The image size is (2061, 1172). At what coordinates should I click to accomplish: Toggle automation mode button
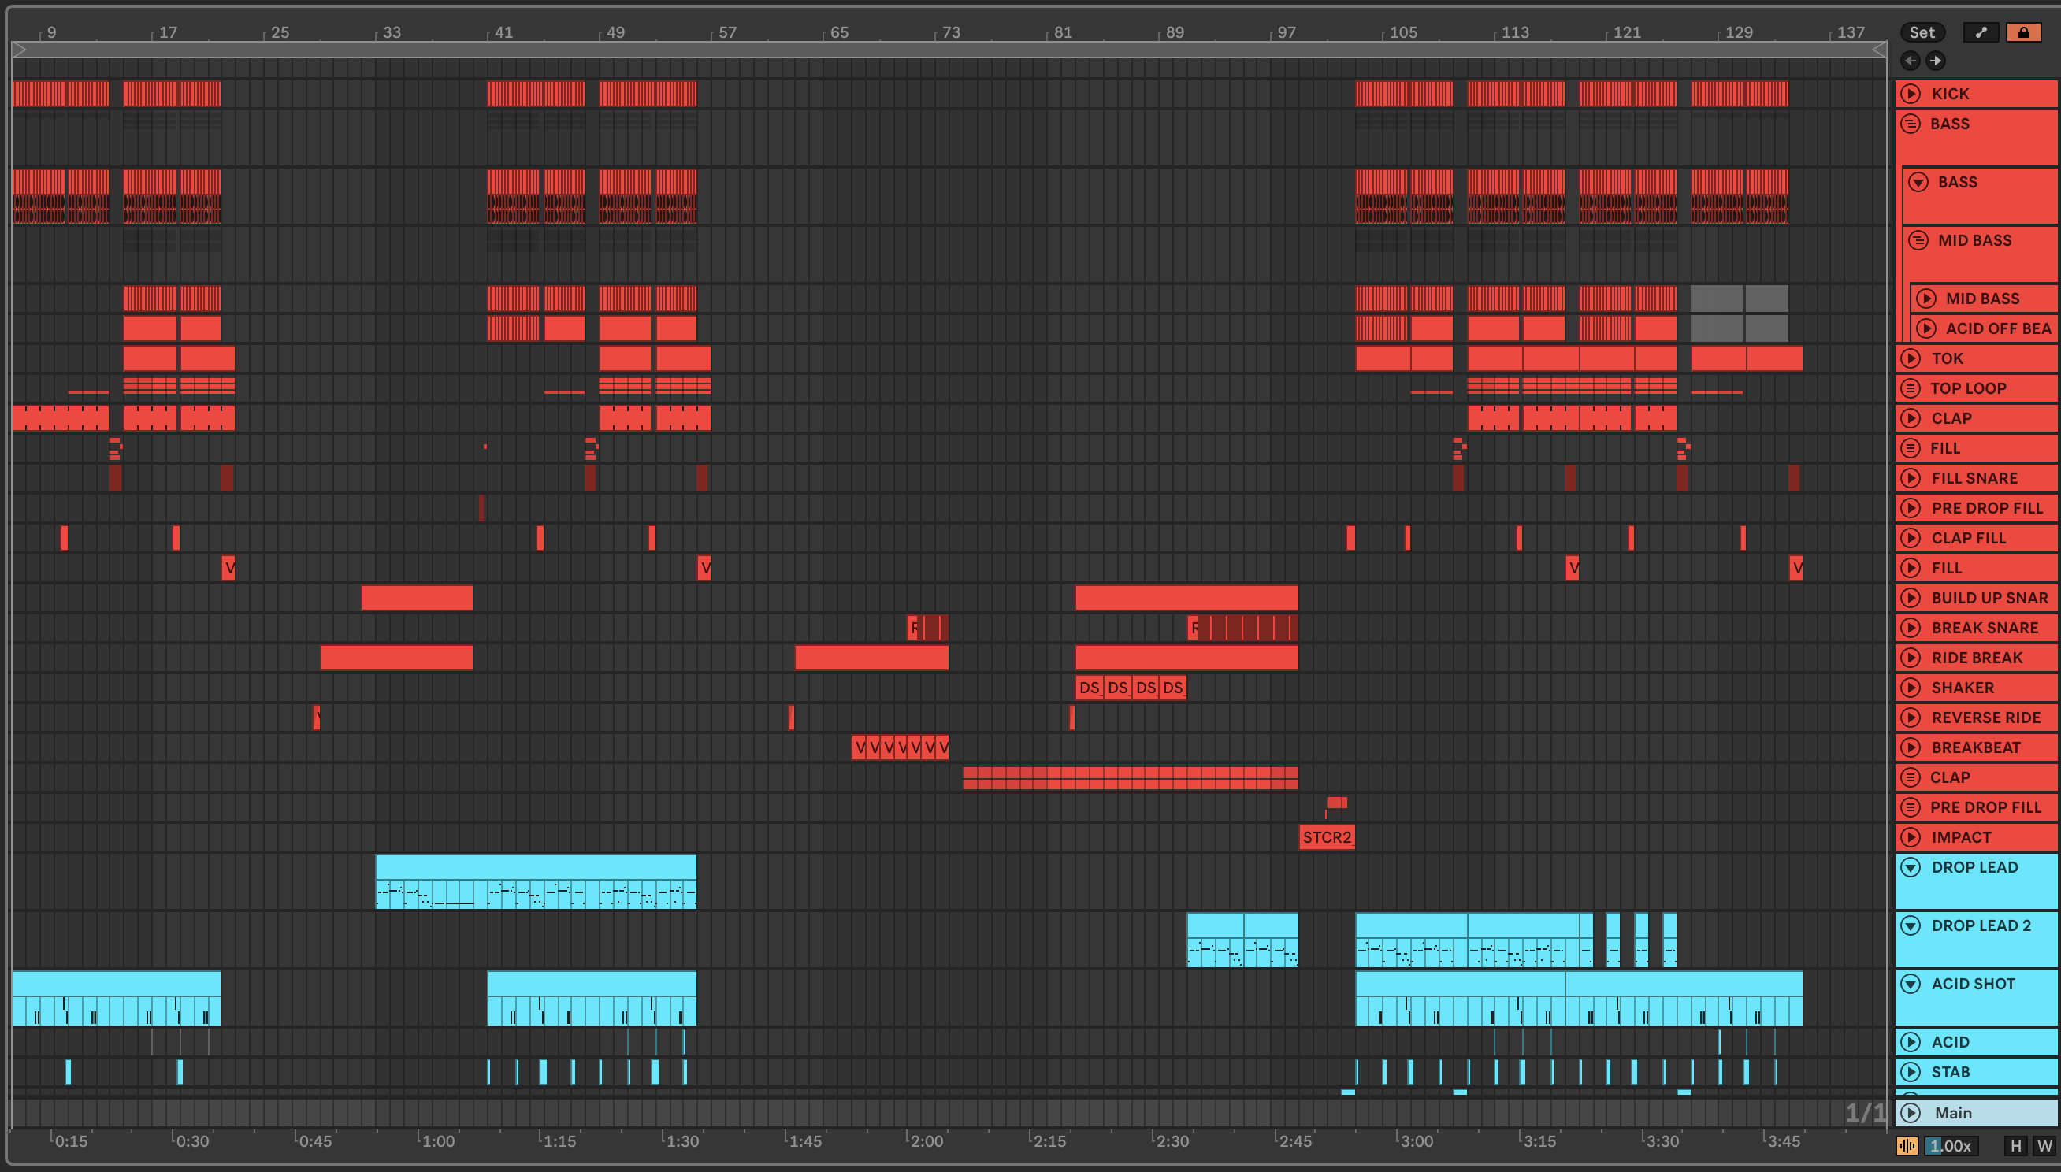click(x=1981, y=32)
